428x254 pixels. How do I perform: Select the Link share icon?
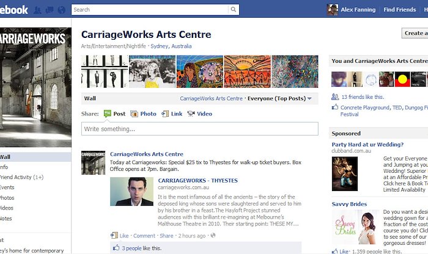[165, 114]
